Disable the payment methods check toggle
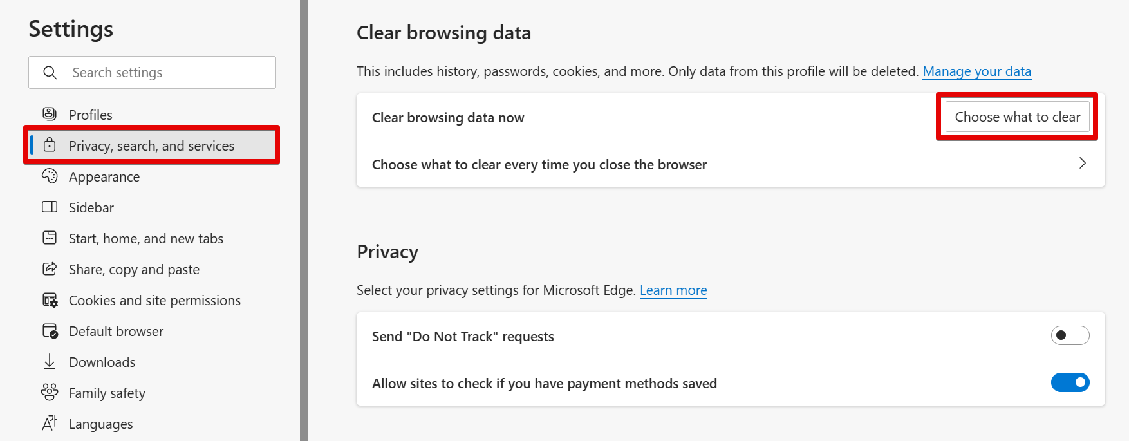 (x=1070, y=382)
